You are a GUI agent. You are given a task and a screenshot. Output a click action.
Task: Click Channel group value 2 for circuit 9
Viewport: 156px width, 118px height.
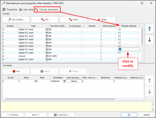pos(109,59)
